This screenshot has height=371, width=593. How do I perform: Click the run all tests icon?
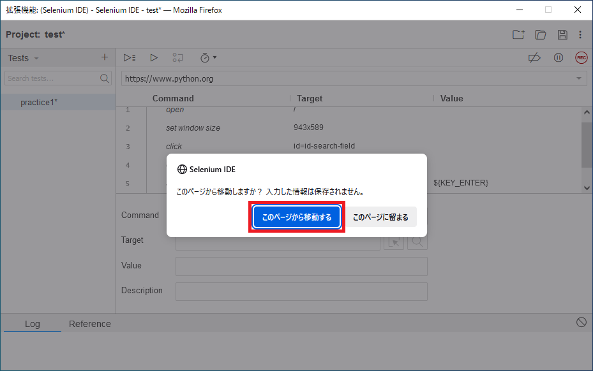[130, 58]
